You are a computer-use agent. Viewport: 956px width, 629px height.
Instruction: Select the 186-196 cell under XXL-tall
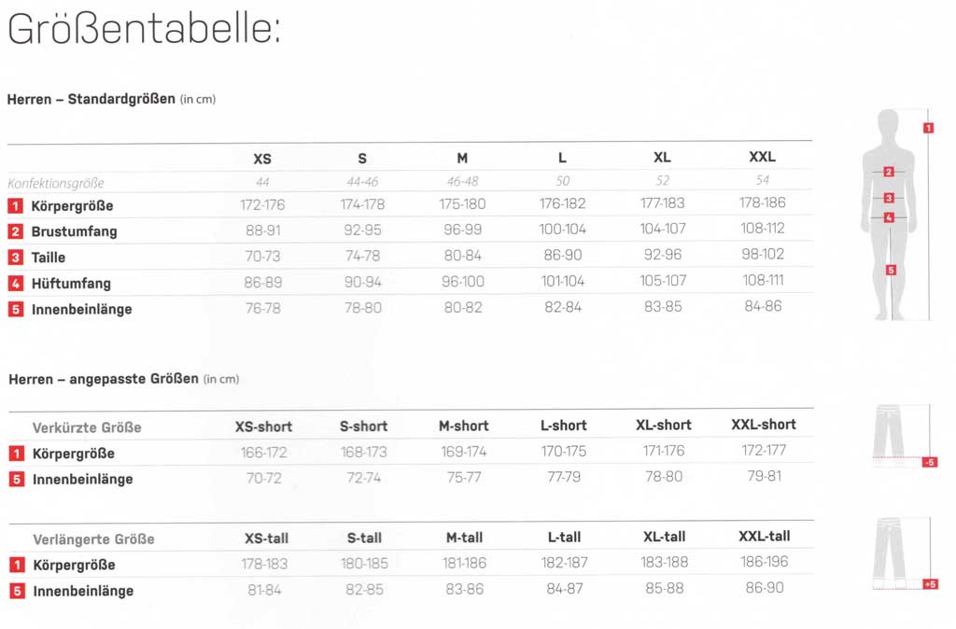[x=764, y=563]
